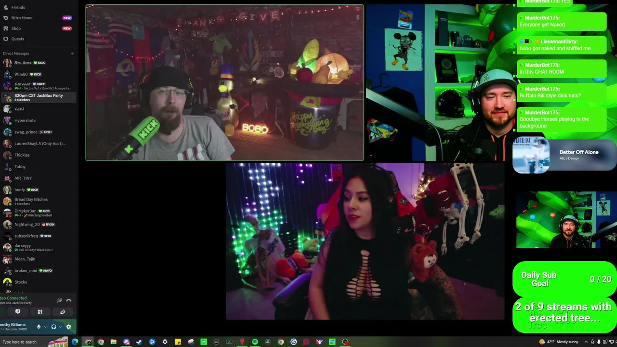The height and width of the screenshot is (347, 617).
Task: Click the Nitro Home icon
Action: (6, 18)
